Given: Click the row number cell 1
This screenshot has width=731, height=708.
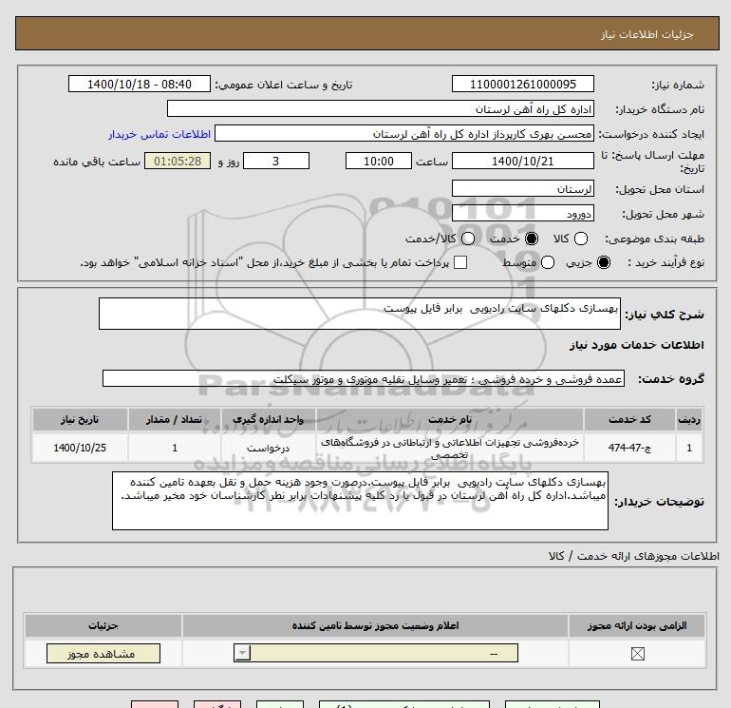Looking at the screenshot, I should pyautogui.click(x=689, y=448).
